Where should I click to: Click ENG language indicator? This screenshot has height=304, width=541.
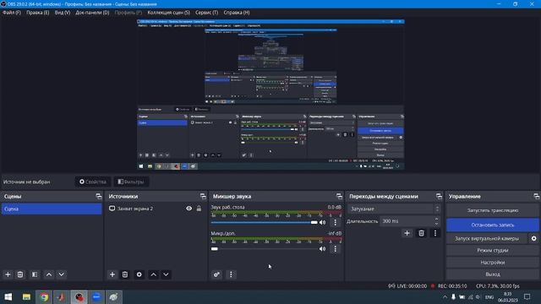pos(489,297)
